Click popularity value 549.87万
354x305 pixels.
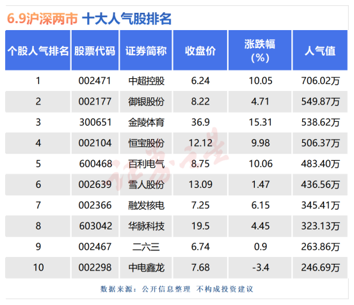[x=320, y=102]
